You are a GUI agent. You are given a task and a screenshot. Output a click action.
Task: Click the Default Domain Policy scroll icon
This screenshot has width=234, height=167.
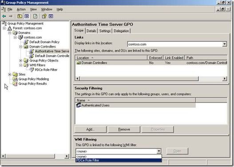click(26, 42)
